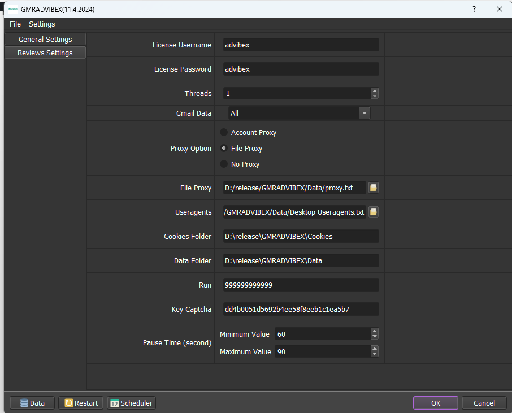Increase Maximum Value pause time arrow
Image resolution: width=512 pixels, height=413 pixels.
375,349
